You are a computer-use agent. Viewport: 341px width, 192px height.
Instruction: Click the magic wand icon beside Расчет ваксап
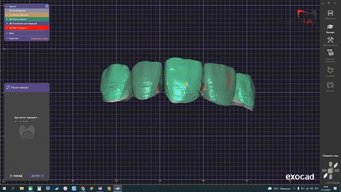coord(8,87)
